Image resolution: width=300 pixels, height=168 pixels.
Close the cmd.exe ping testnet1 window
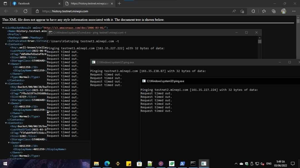[257, 32]
